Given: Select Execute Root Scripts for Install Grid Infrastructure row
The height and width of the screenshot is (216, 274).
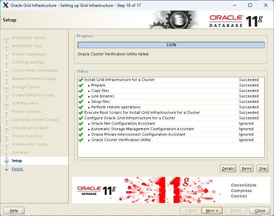Looking at the screenshot, I should click(x=171, y=112).
